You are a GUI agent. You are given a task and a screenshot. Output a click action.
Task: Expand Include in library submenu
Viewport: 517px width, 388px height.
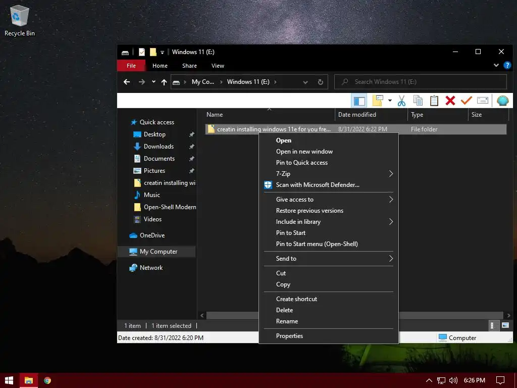328,222
